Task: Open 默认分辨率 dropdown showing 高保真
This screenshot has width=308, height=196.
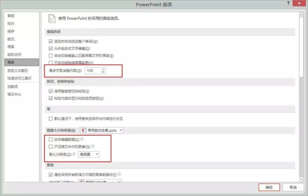Action: coord(89,154)
